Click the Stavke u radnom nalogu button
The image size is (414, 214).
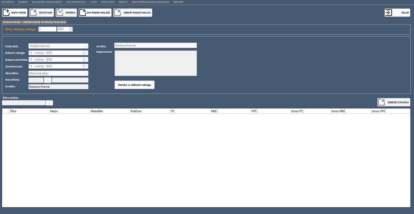coord(134,85)
